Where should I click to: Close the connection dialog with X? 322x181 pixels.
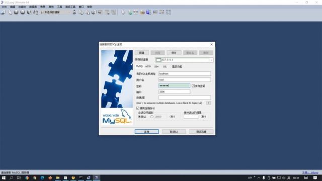coord(211,44)
